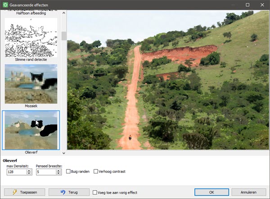Screen dimensions: 270x199
Task: Click the effects list scroll up arrow
Action: [64, 13]
